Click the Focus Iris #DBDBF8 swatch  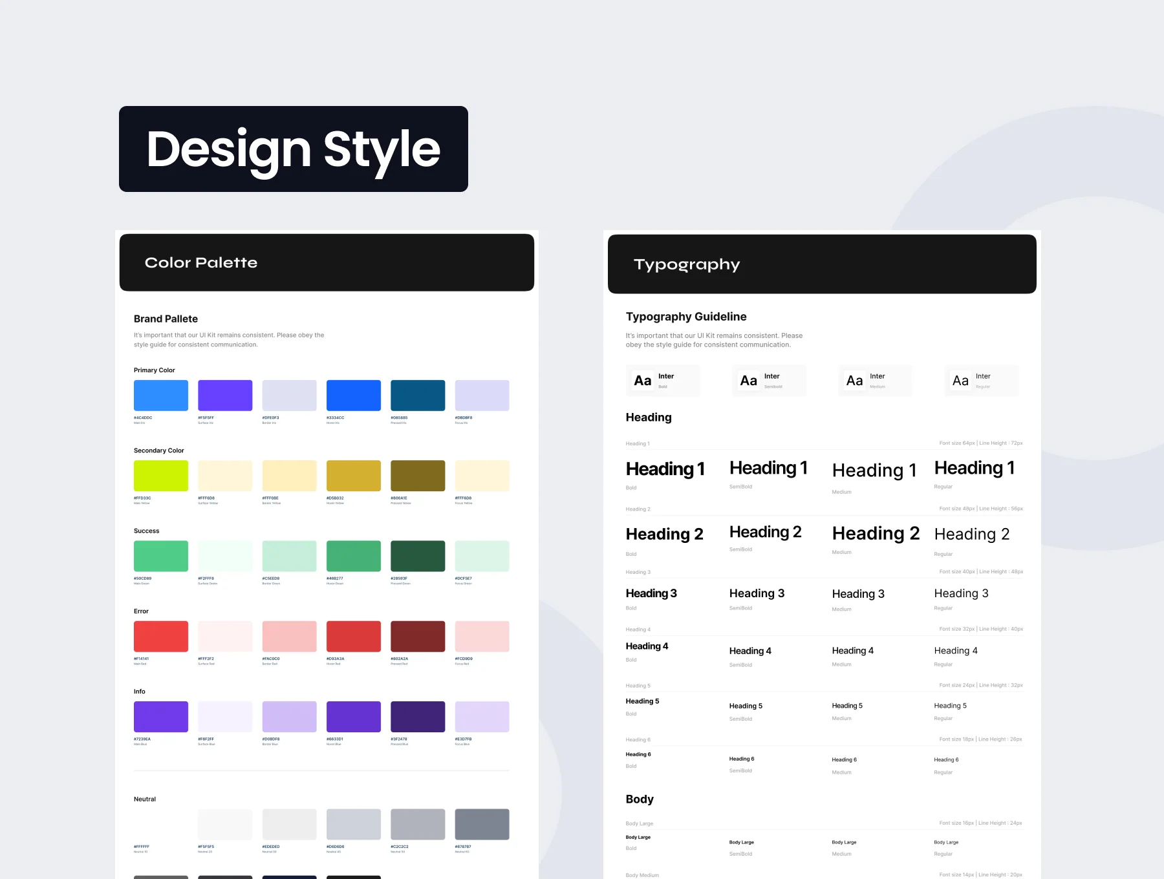coord(482,396)
